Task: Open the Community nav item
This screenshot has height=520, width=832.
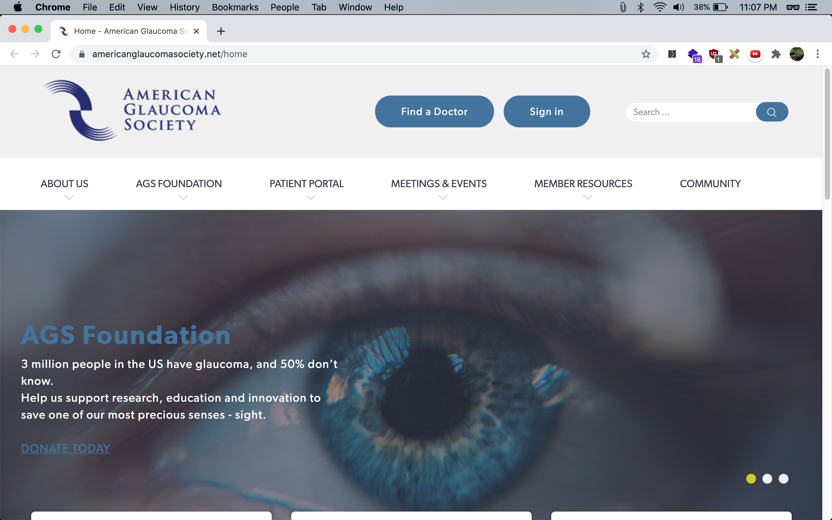Action: click(x=710, y=184)
